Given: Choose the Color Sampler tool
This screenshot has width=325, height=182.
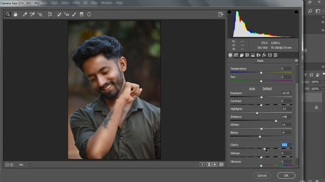Looking at the screenshot, I should (32, 14).
